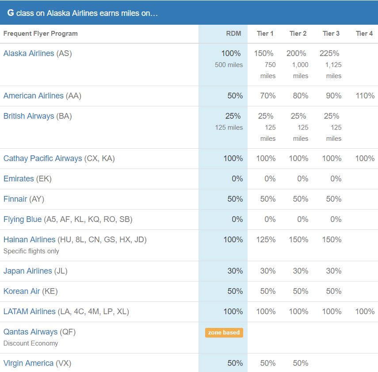Click the Finnair (AY) link
This screenshot has width=378, height=372.
click(x=16, y=199)
